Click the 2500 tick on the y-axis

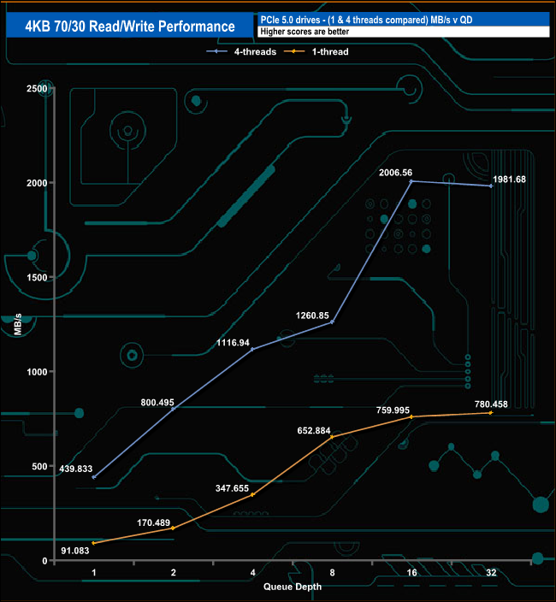(x=37, y=89)
